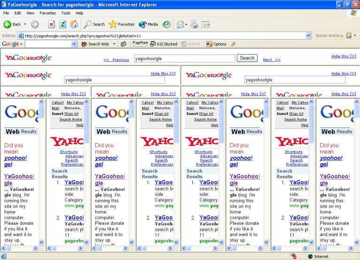This screenshot has height=260, width=360.
Task: Open the View menu
Action: [x=31, y=13]
